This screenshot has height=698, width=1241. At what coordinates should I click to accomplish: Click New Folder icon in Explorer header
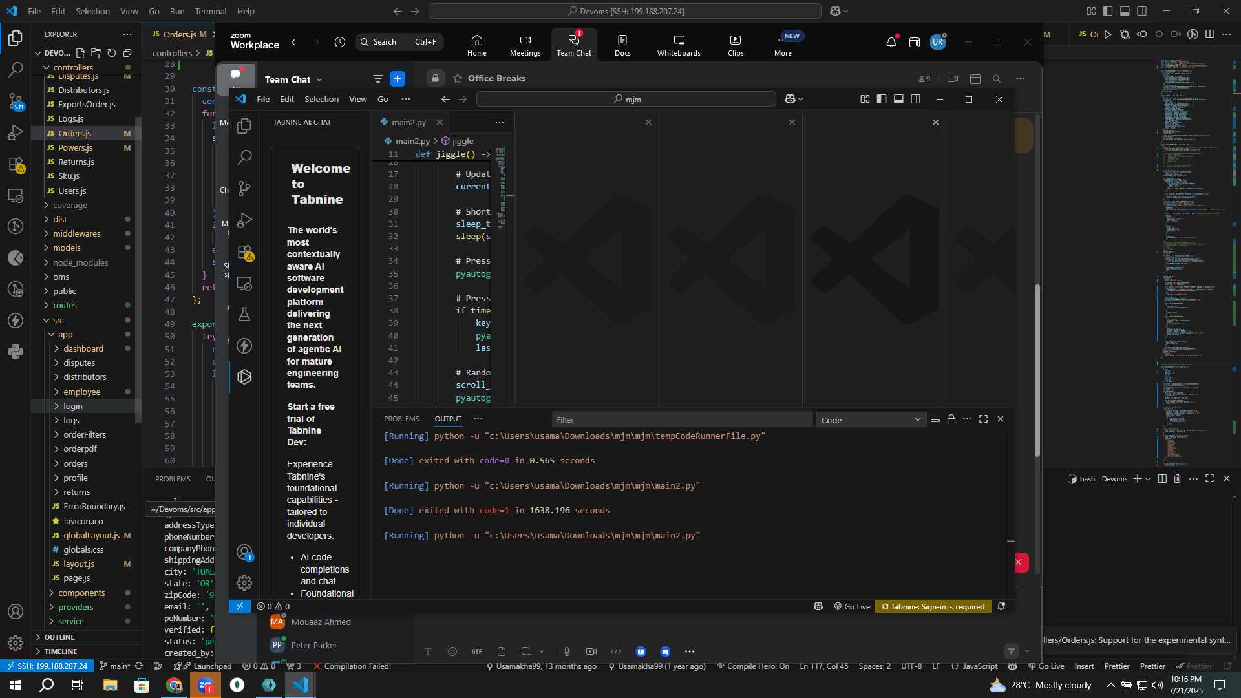pyautogui.click(x=96, y=53)
